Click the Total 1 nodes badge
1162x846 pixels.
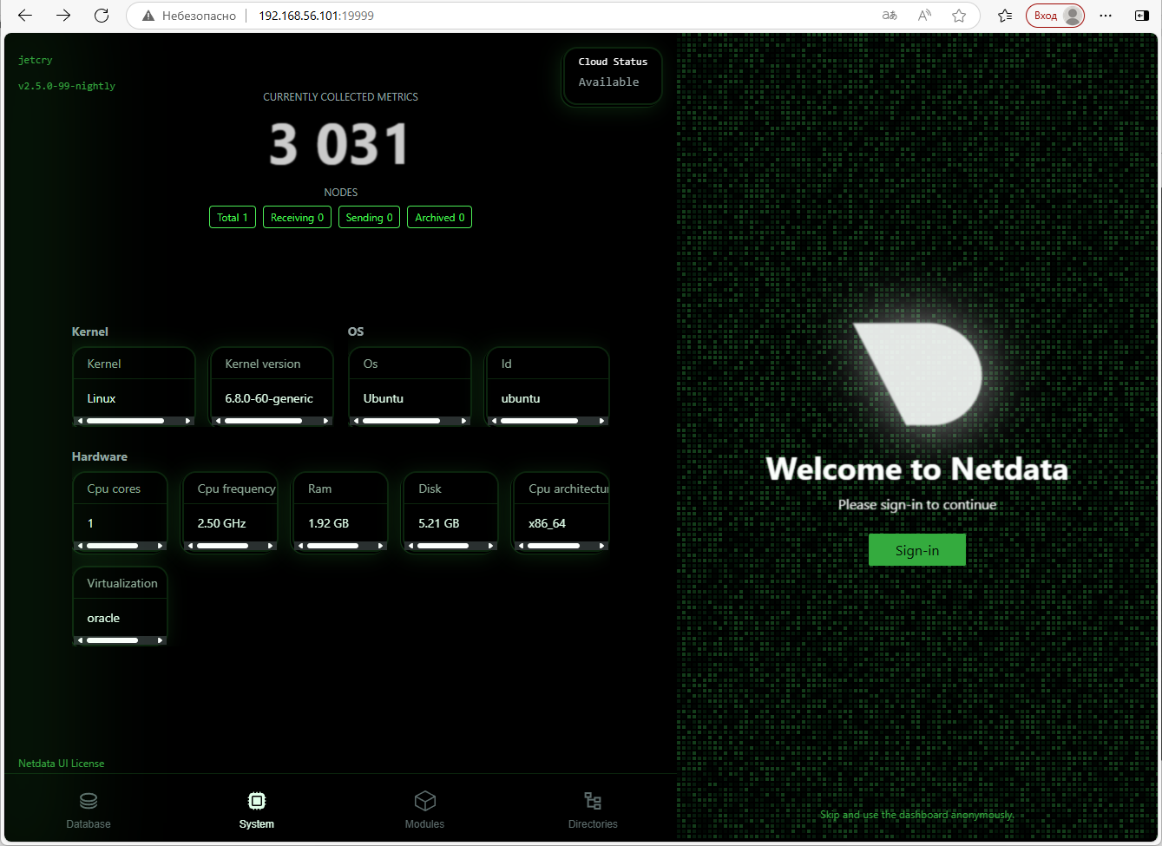(233, 218)
